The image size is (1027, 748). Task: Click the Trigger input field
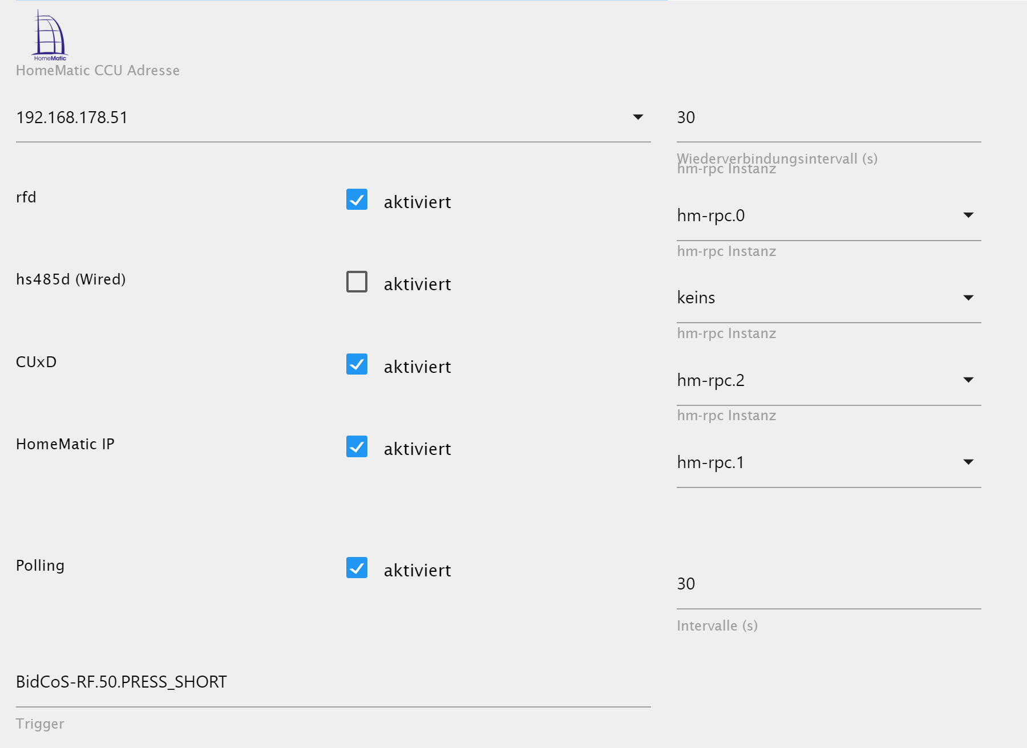coord(333,682)
